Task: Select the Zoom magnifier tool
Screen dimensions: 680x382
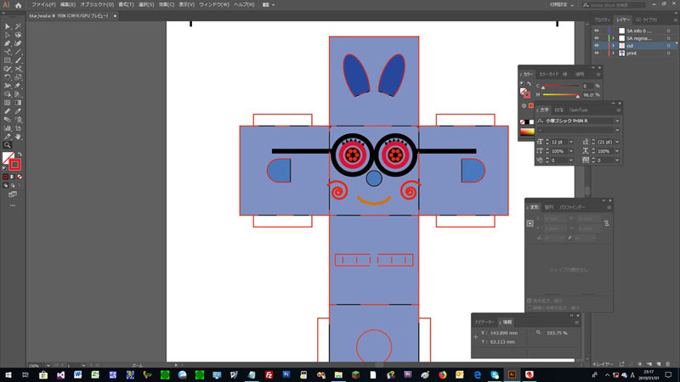Action: [8, 145]
